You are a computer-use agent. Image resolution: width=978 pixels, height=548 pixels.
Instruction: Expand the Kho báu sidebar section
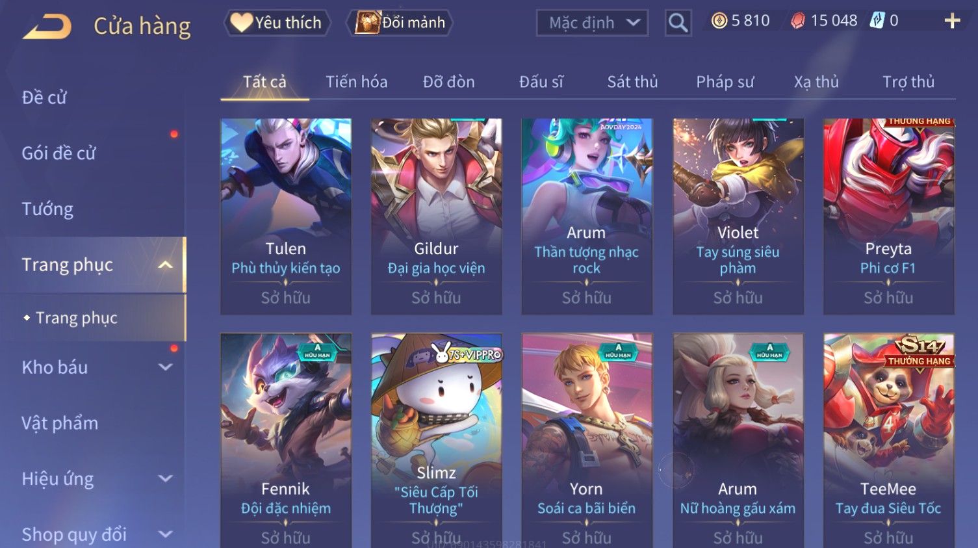pos(166,367)
